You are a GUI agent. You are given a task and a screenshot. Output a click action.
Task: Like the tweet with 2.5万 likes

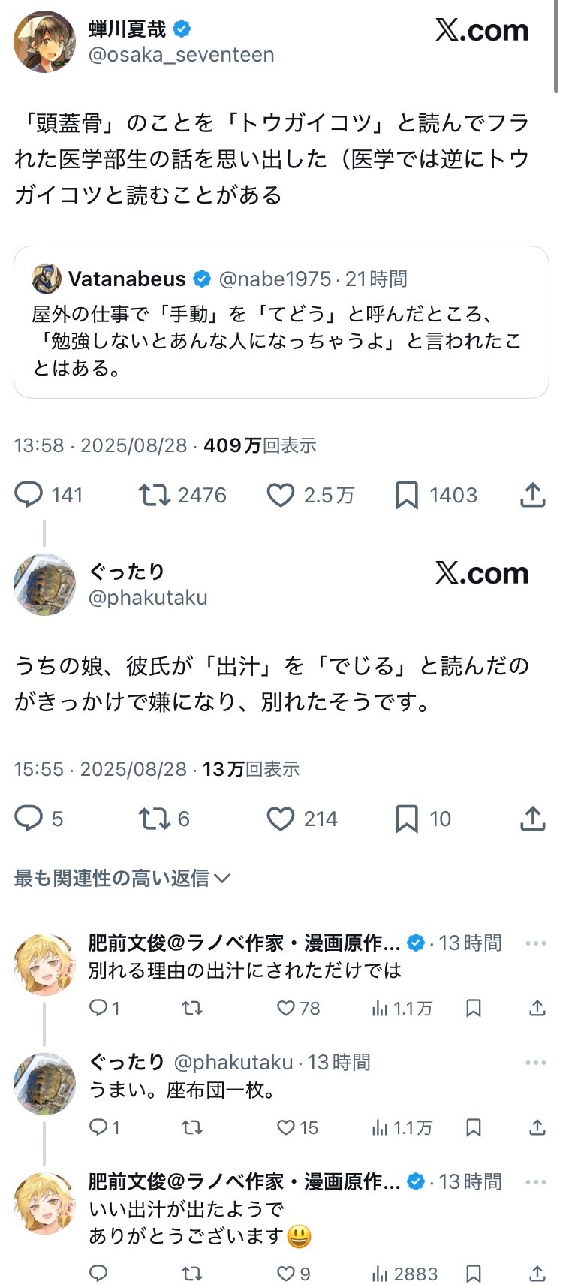point(281,495)
